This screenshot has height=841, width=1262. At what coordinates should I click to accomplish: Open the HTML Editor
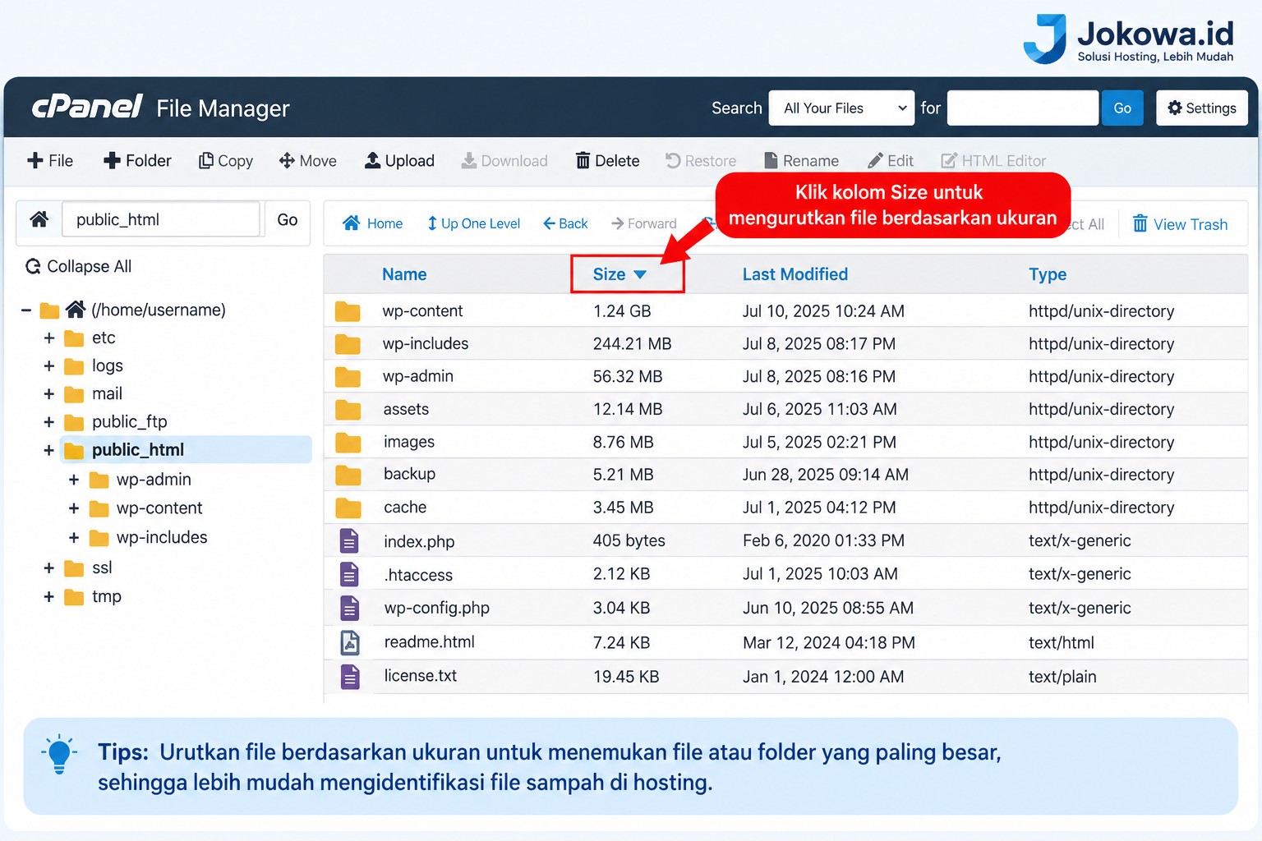993,161
